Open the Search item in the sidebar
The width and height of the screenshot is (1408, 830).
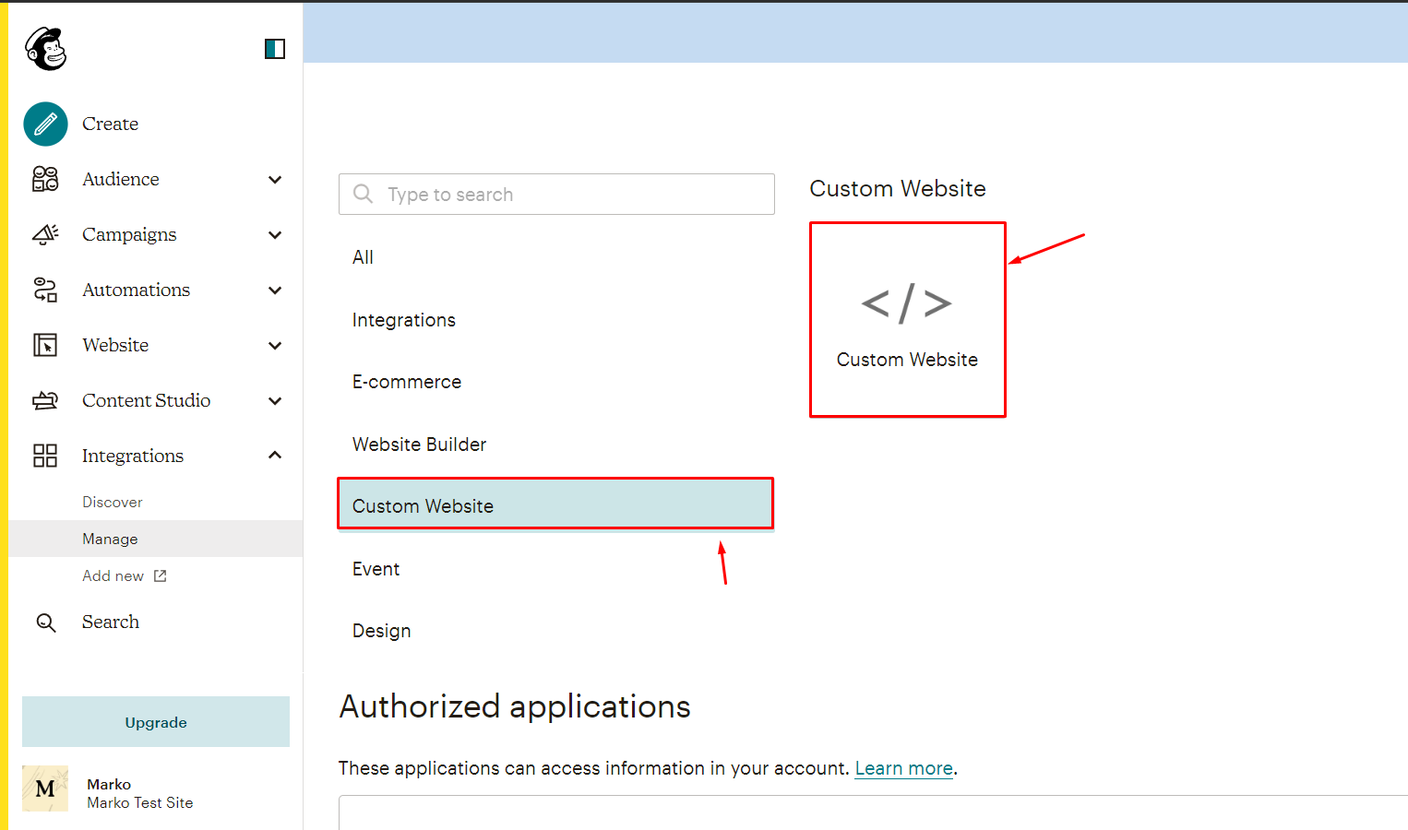(x=111, y=622)
